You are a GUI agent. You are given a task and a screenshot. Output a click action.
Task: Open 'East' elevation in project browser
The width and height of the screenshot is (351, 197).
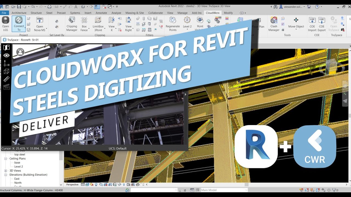[17, 179]
